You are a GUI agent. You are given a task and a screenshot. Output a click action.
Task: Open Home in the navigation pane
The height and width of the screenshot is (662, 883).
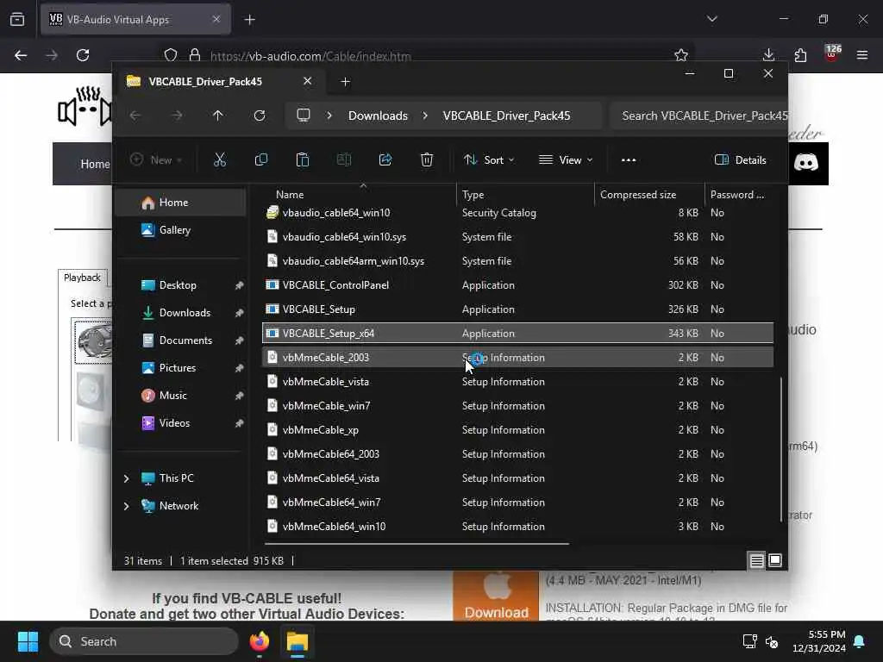(180, 202)
